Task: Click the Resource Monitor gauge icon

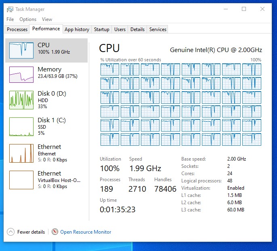Action: 55,232
